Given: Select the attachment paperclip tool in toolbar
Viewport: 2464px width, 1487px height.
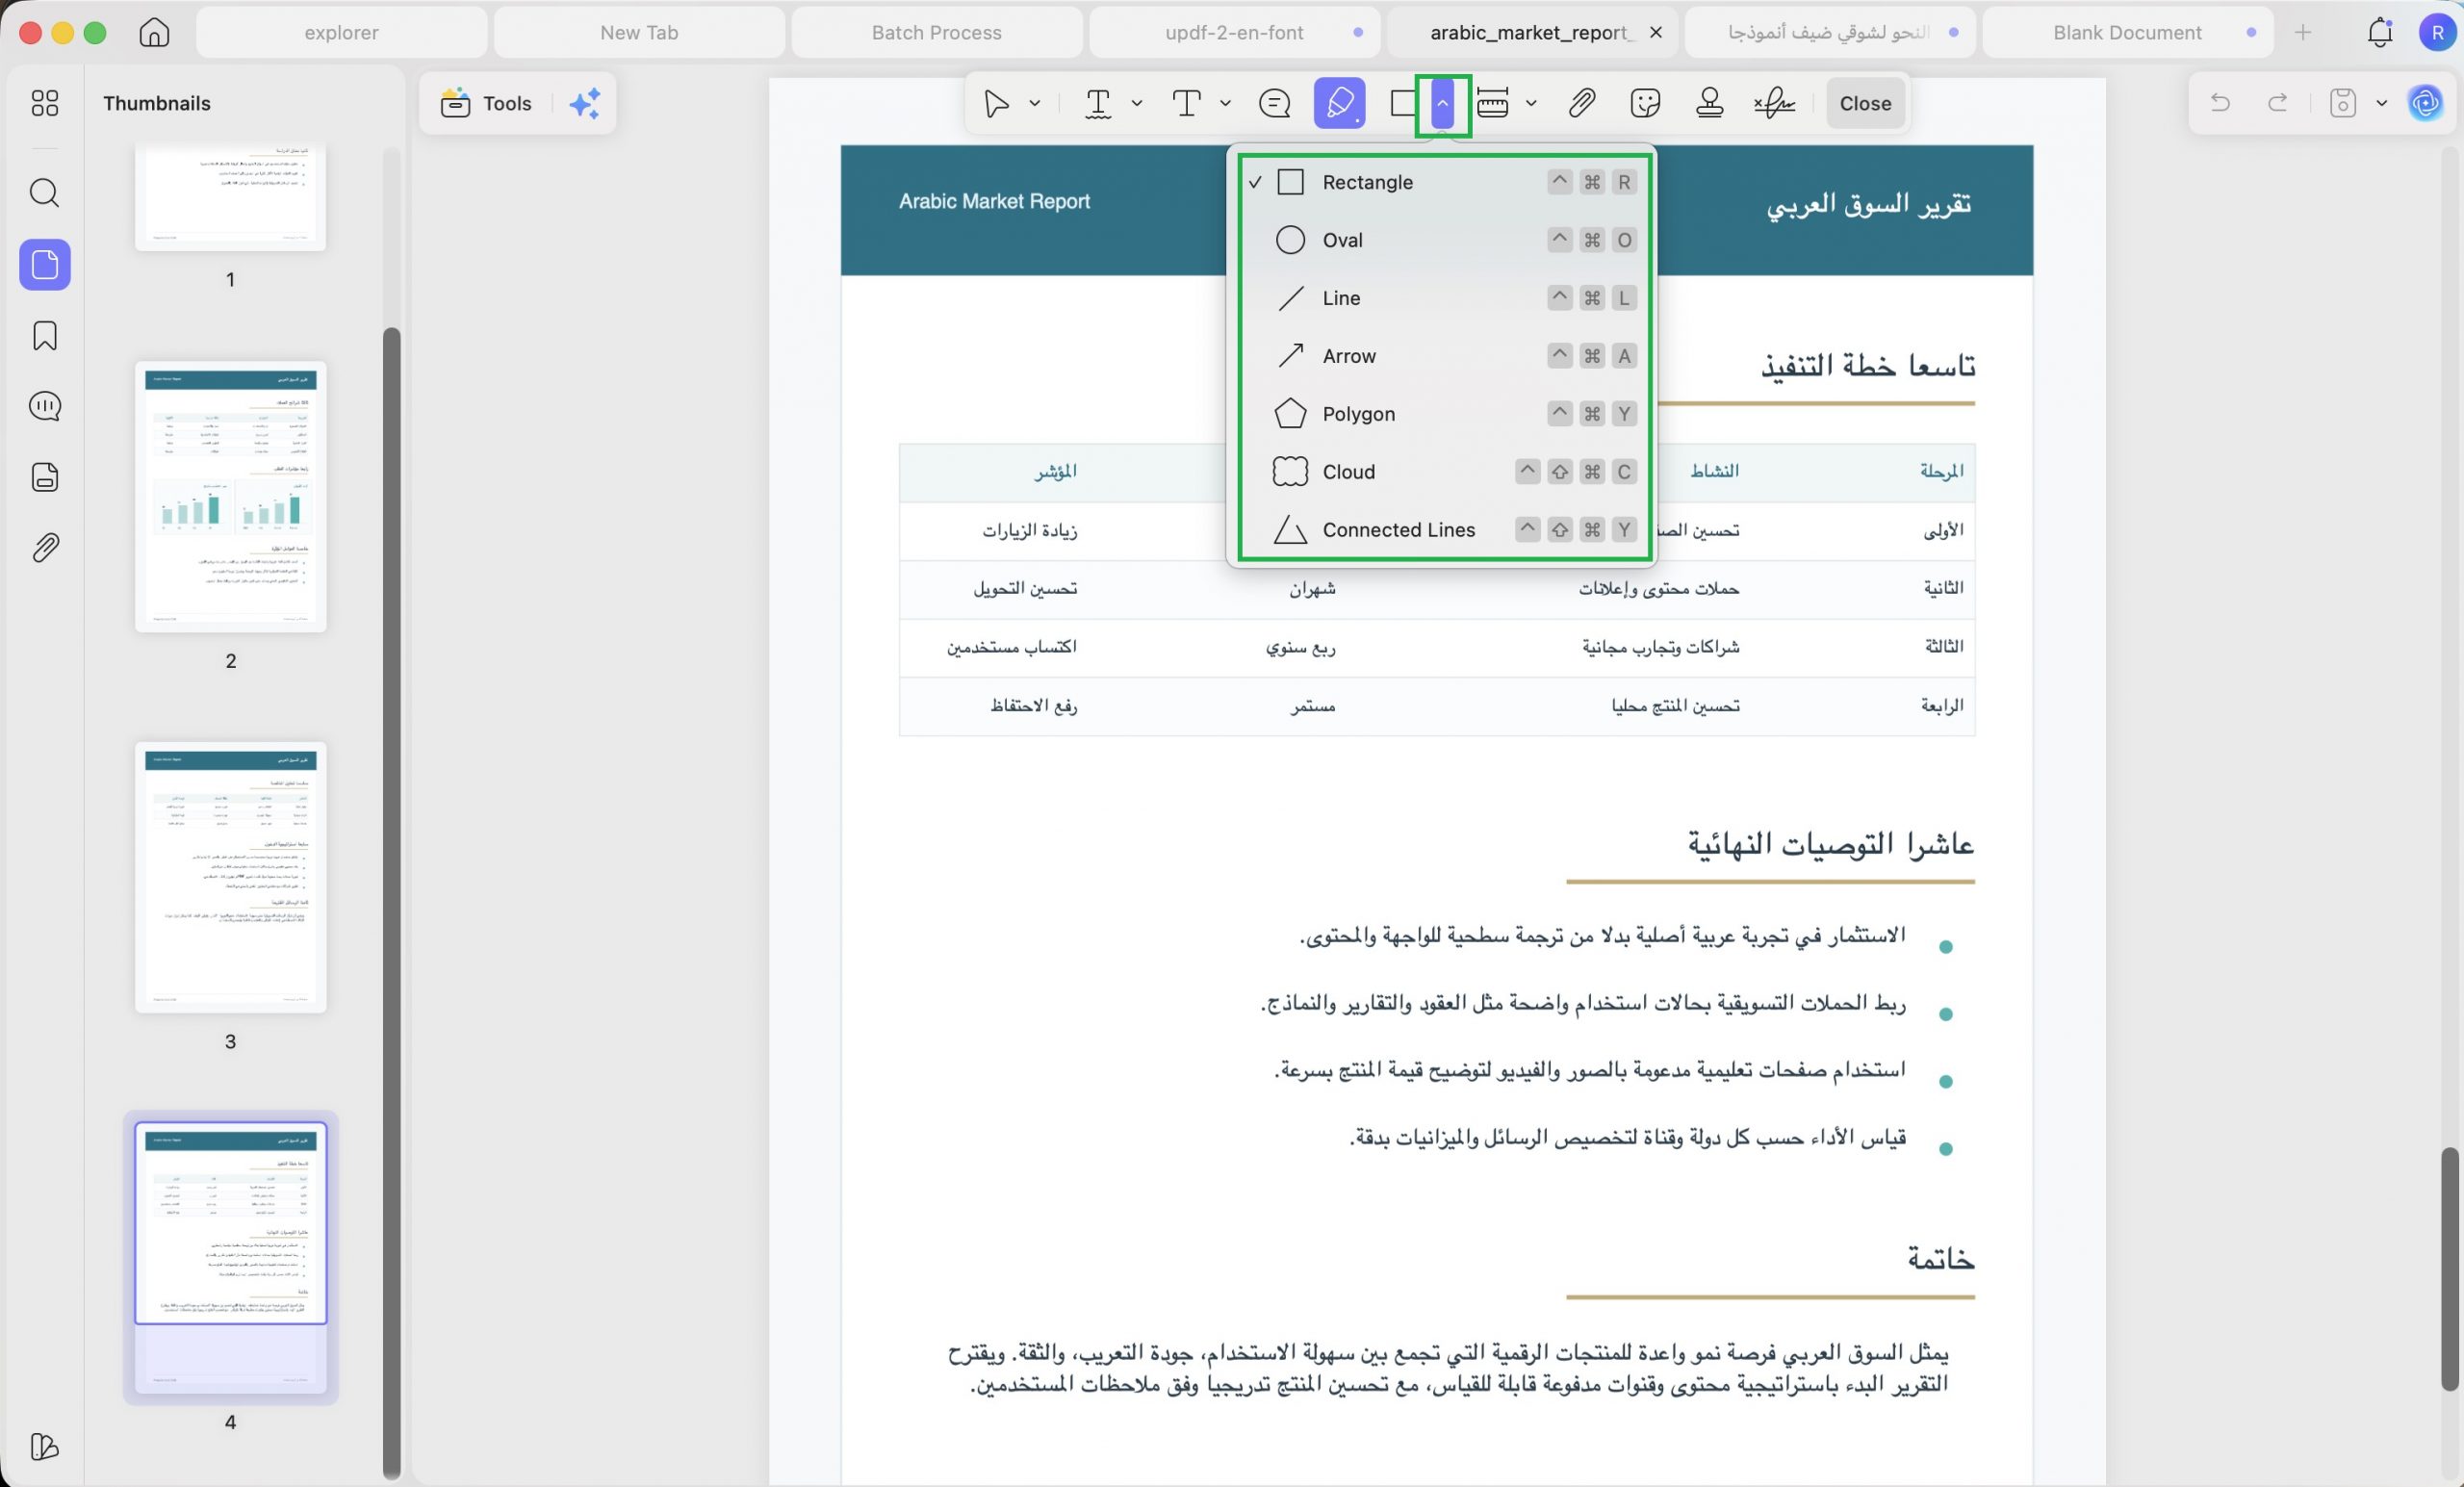Looking at the screenshot, I should [1581, 103].
